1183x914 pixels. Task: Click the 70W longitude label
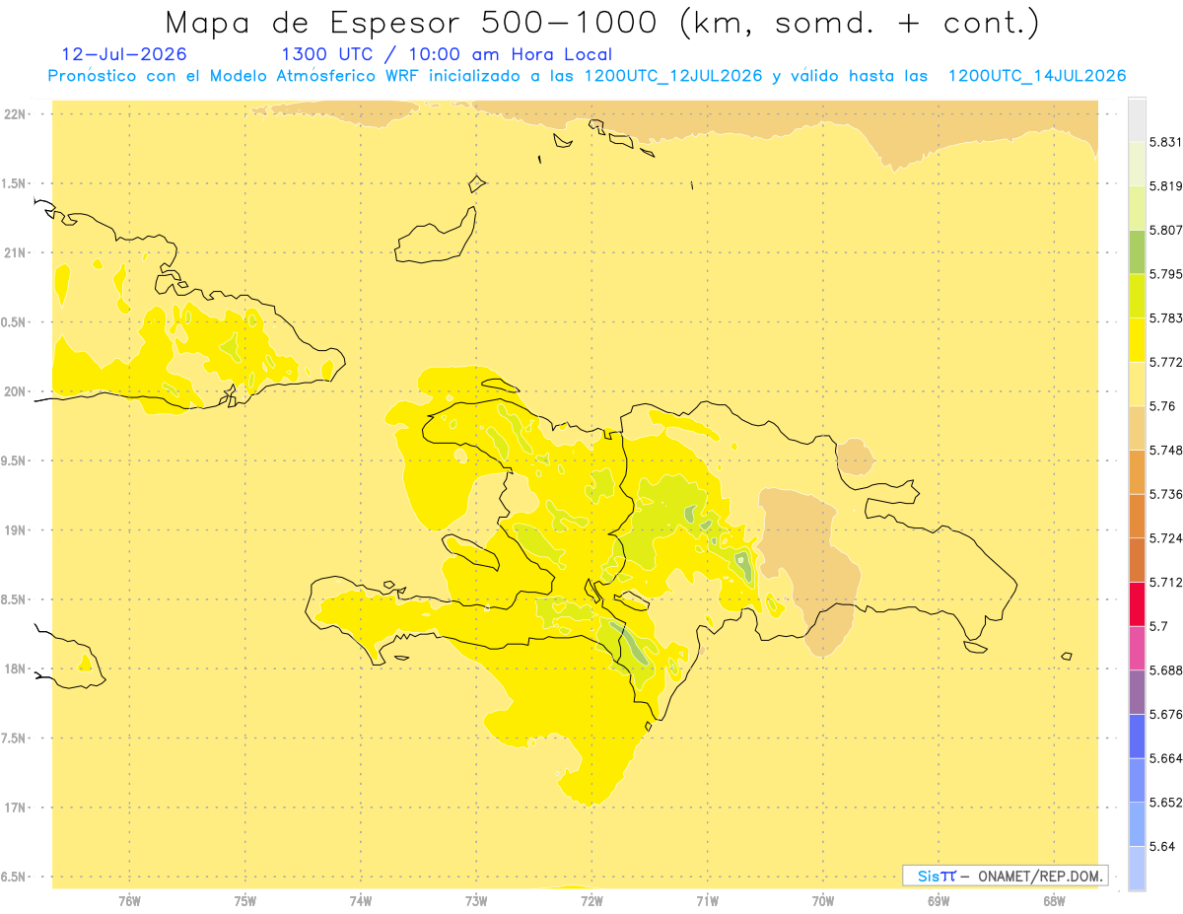[823, 901]
